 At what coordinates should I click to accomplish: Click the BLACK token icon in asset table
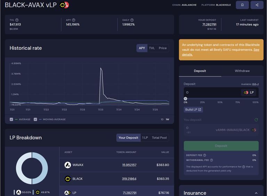(67, 179)
